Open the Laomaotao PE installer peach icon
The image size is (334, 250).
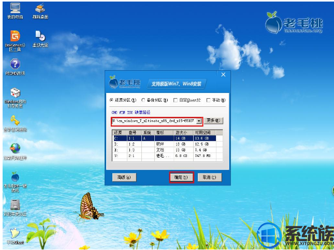click(x=15, y=182)
